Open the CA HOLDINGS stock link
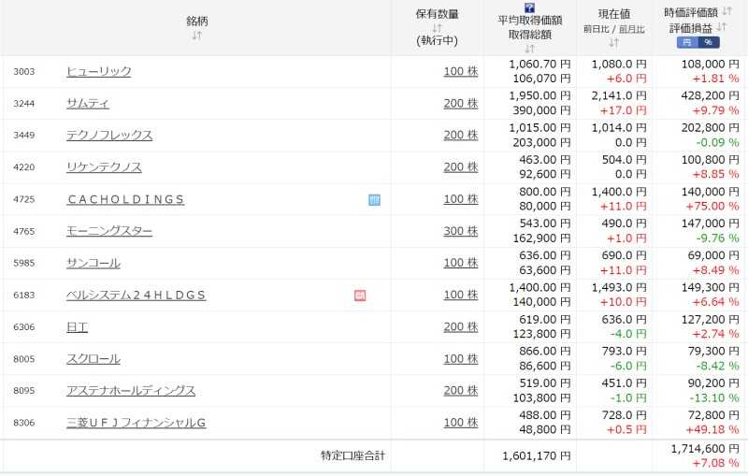 pos(125,199)
